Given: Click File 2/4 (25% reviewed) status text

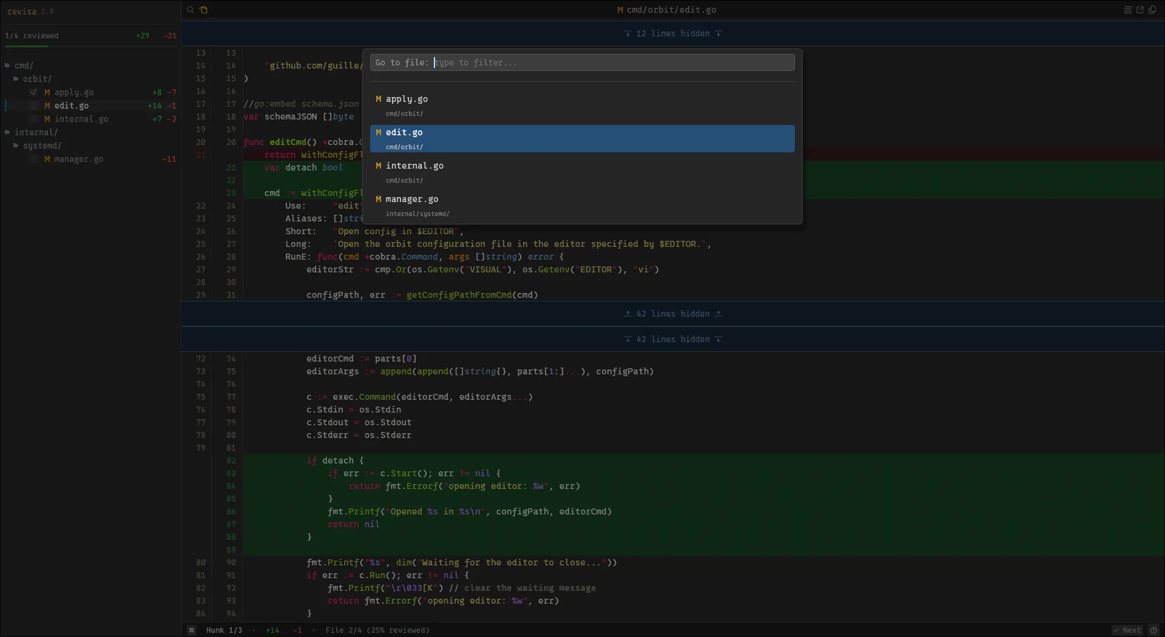Looking at the screenshot, I should (377, 630).
